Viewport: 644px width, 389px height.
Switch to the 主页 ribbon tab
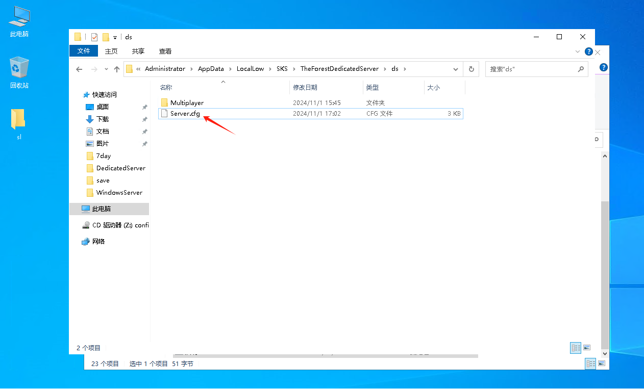[x=111, y=51]
